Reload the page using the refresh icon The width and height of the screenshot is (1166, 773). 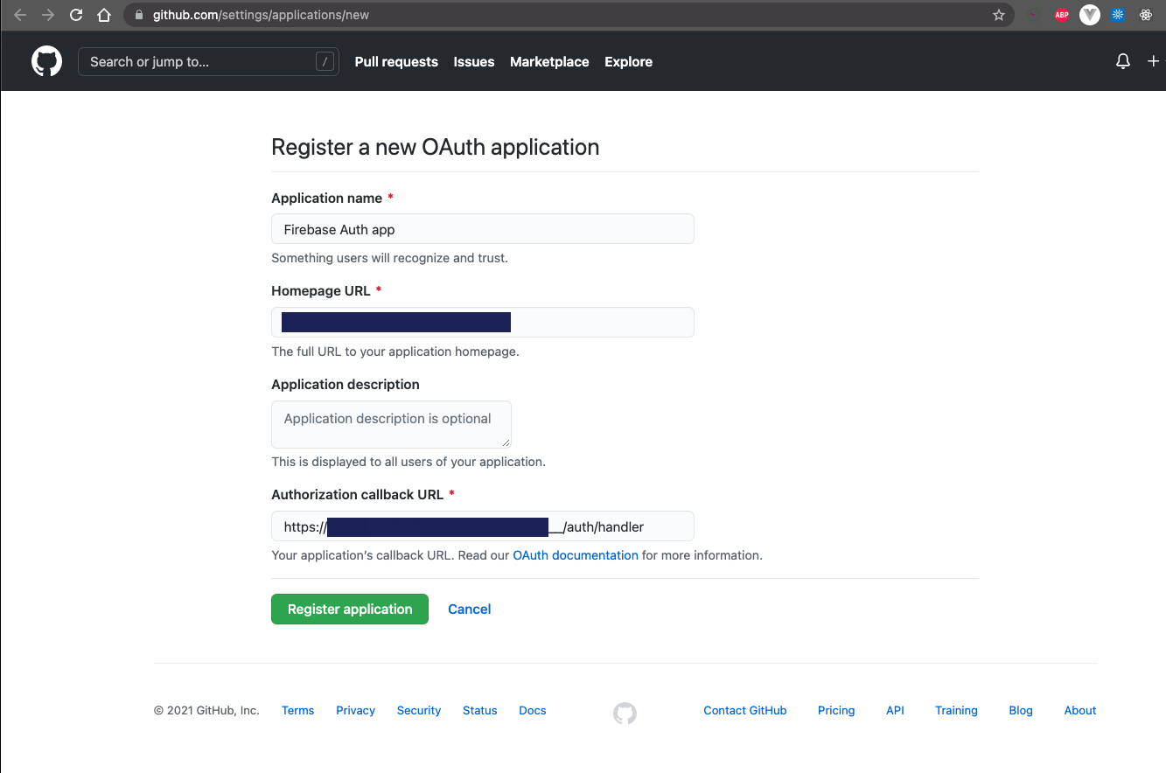coord(76,15)
